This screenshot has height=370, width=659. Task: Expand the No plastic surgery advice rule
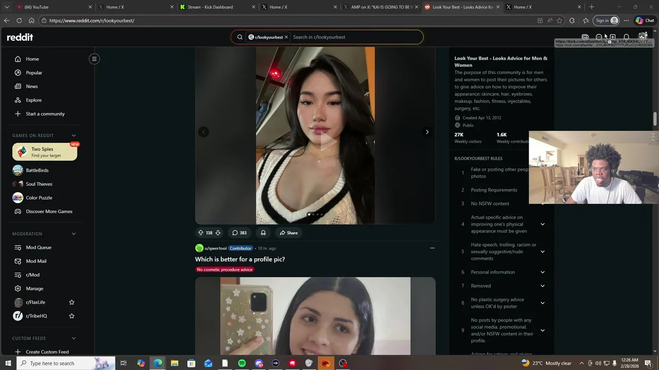pyautogui.click(x=542, y=303)
